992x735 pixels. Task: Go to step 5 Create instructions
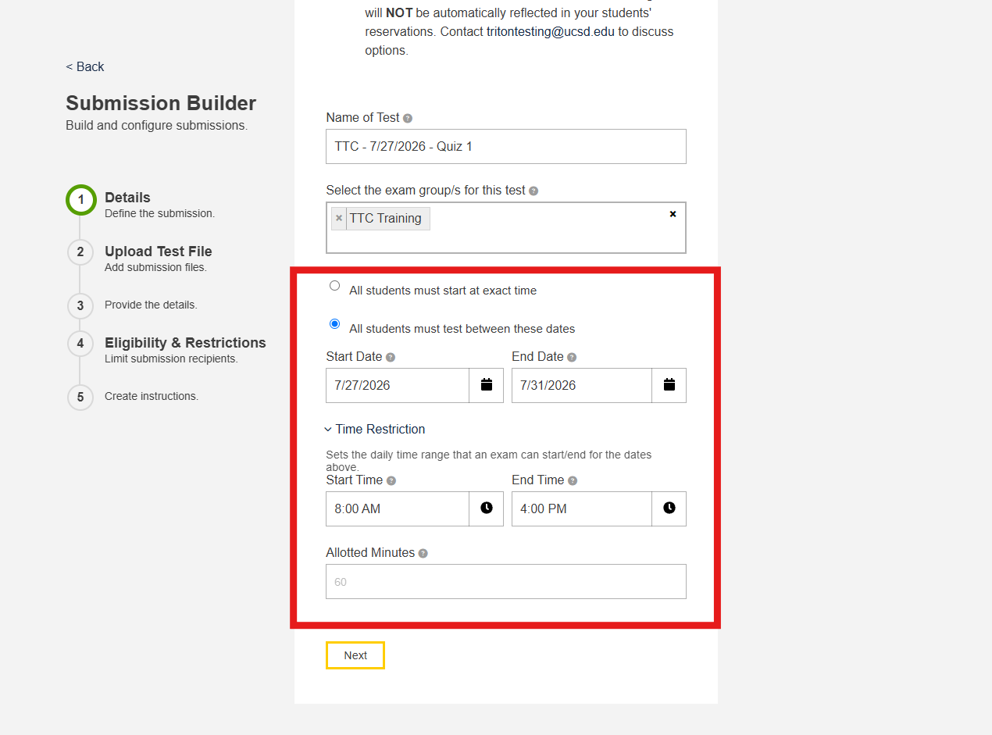(x=80, y=397)
